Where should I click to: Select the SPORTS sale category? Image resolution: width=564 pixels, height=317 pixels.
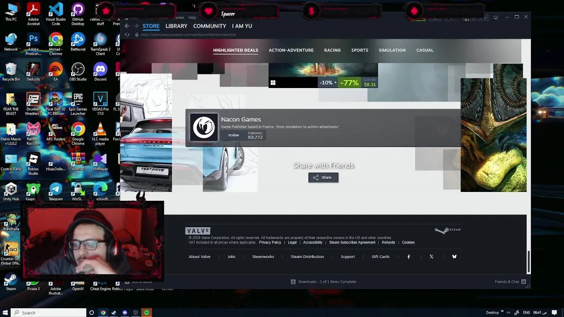[x=360, y=50]
